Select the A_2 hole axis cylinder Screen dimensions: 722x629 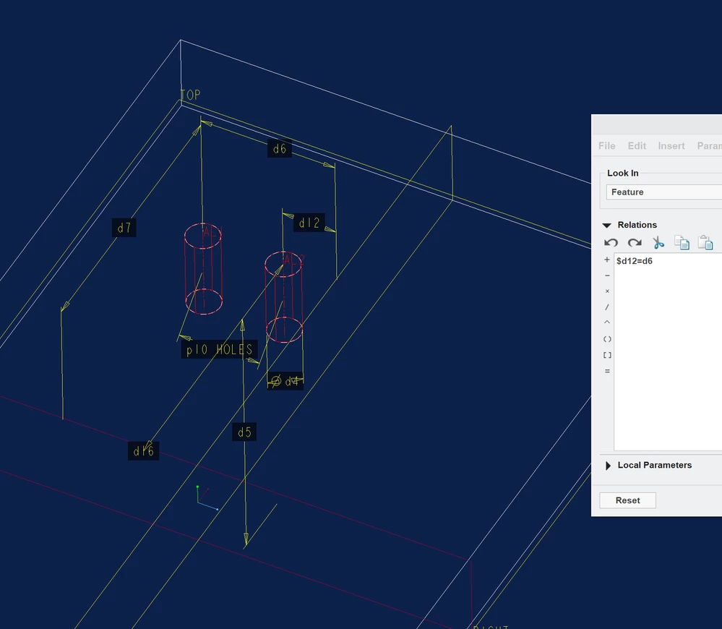tap(283, 297)
